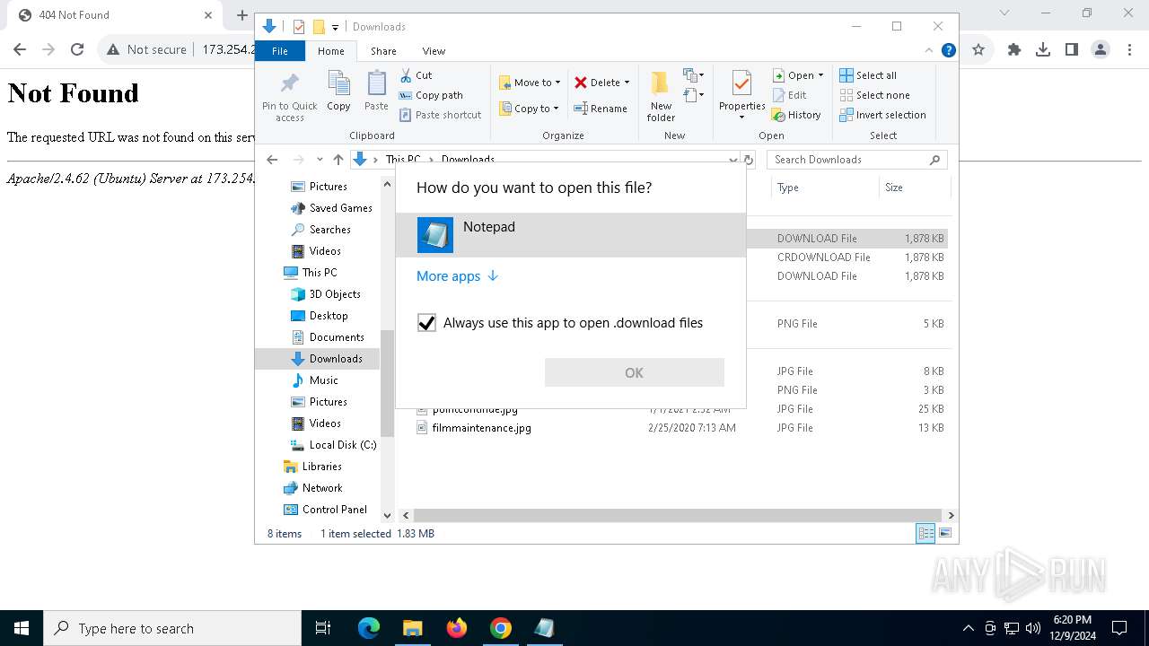This screenshot has width=1149, height=646.
Task: Open recent locations dropdown arrow
Action: [x=320, y=160]
